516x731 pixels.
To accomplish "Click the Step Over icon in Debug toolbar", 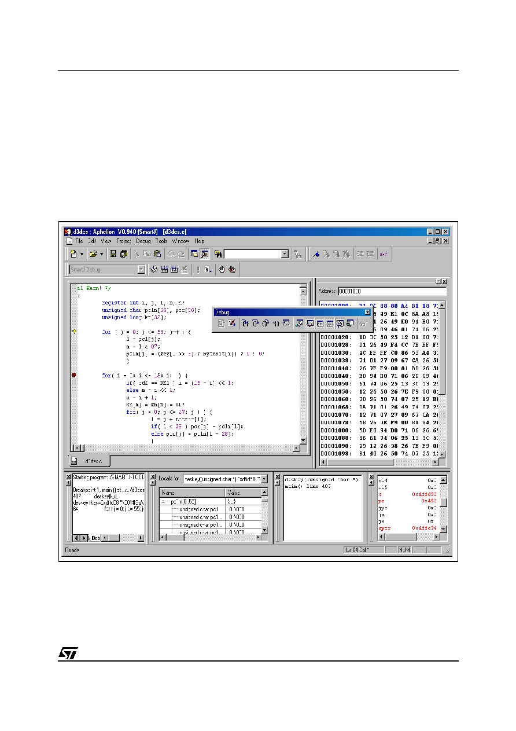I will [256, 324].
